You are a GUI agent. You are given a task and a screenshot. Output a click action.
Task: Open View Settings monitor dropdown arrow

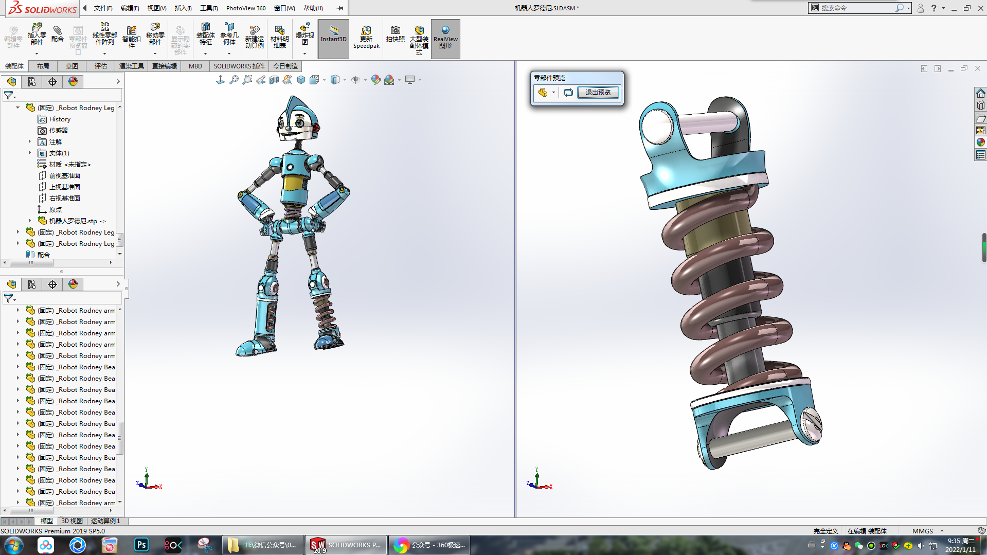(x=420, y=80)
